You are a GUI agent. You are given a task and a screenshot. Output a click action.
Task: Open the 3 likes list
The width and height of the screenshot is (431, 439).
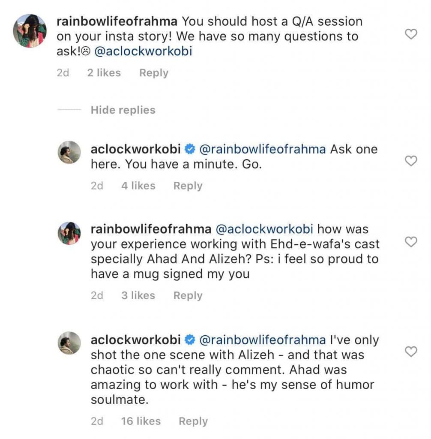tap(138, 295)
